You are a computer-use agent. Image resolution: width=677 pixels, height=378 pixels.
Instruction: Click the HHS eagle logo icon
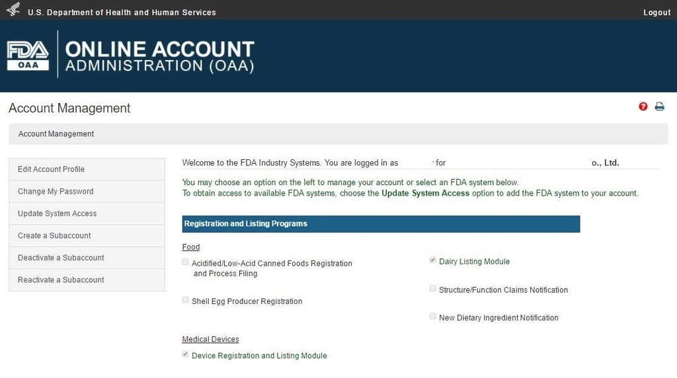pyautogui.click(x=13, y=9)
